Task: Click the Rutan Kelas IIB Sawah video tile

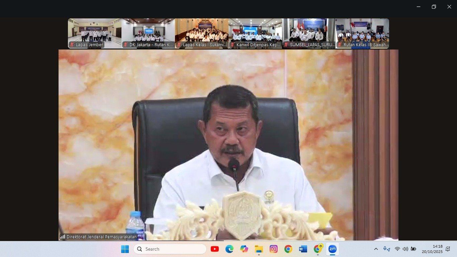Action: (x=362, y=33)
